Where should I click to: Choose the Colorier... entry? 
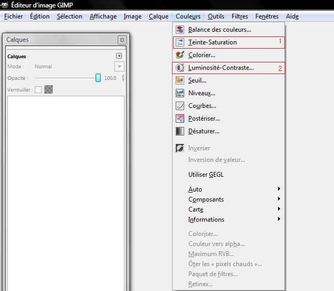(228, 55)
